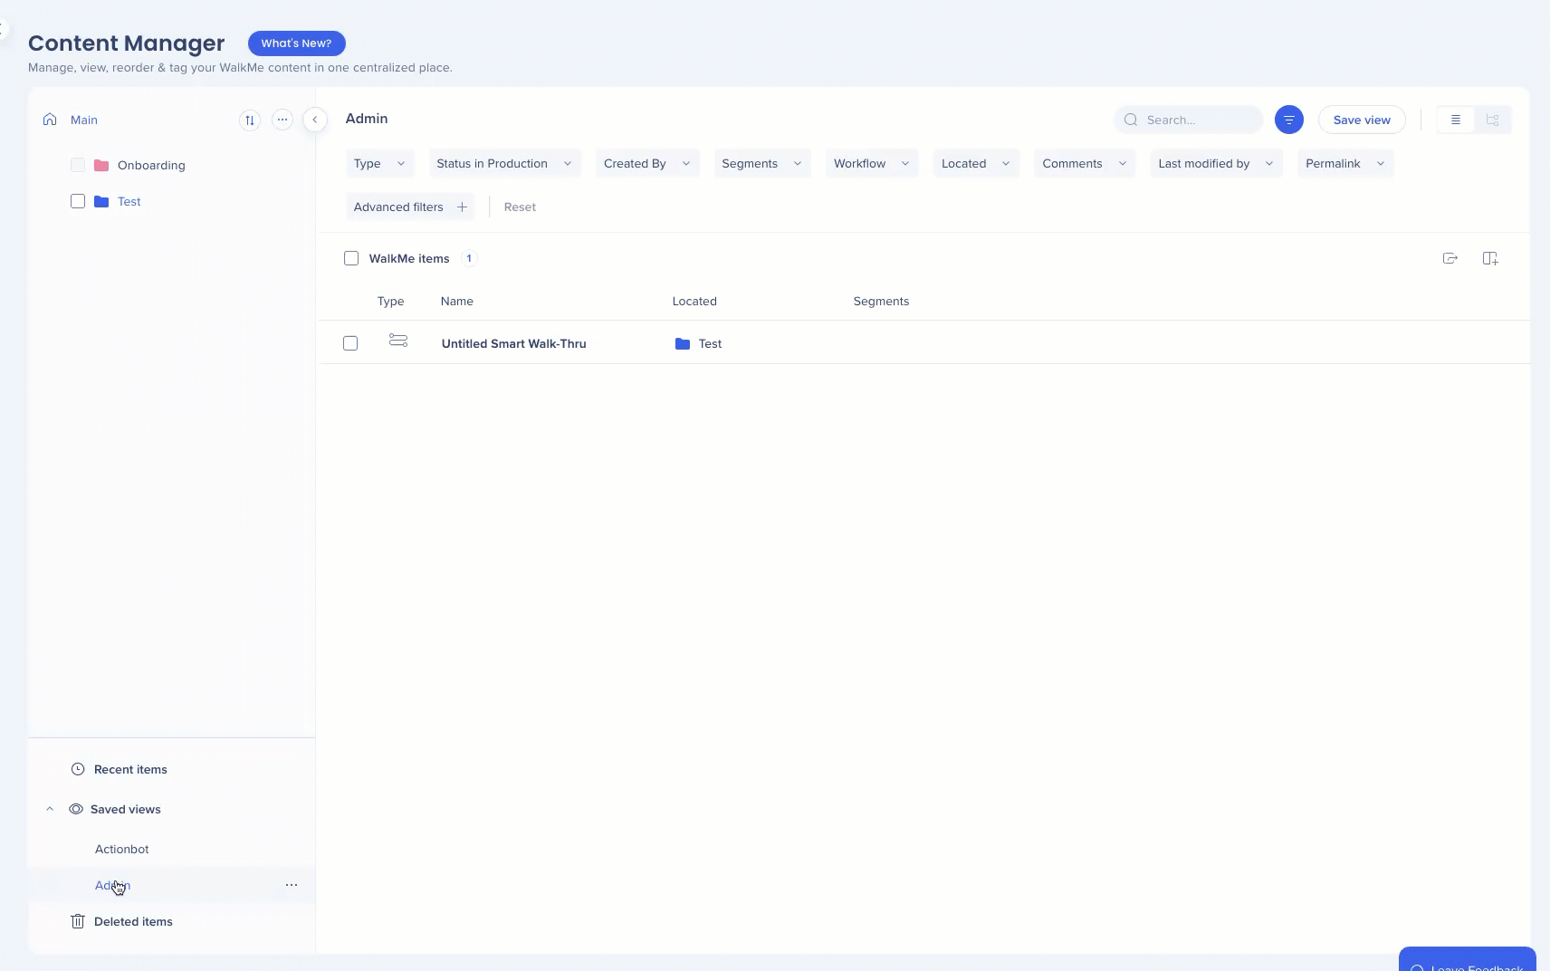Viewport: 1550px width, 971px height.
Task: Open the Created By filter dropdown
Action: point(647,163)
